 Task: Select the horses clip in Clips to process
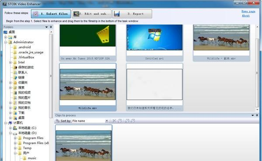point(83,143)
